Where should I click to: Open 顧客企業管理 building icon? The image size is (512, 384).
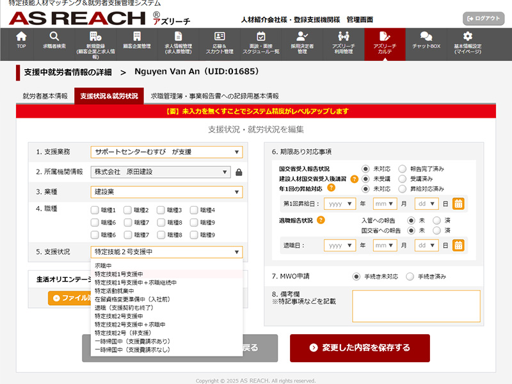137,36
